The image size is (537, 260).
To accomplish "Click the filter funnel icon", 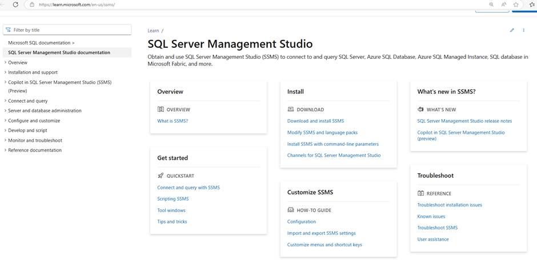I will coord(8,30).
